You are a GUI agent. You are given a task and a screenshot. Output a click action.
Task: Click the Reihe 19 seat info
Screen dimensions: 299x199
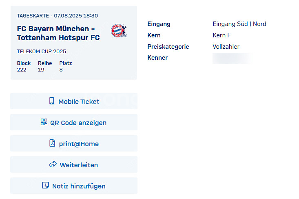coord(45,66)
